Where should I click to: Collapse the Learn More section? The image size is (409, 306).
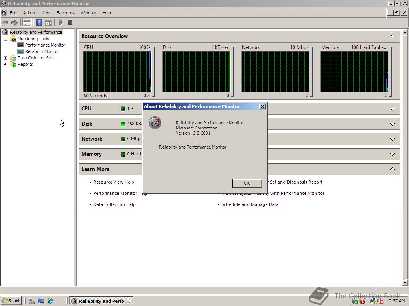click(x=392, y=169)
